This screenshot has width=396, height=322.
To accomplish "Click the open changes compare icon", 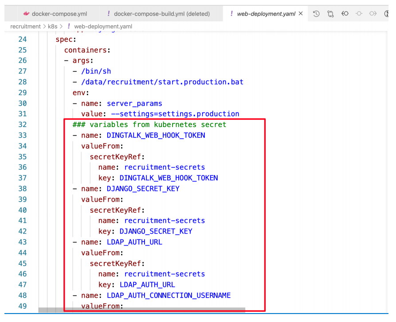I will click(330, 14).
